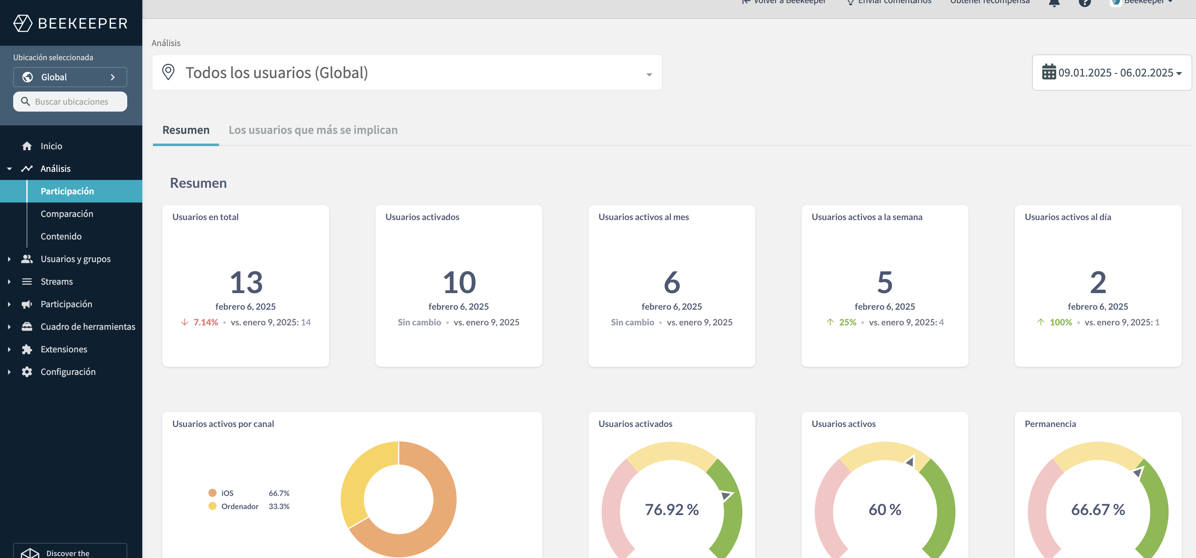Switch to the Resumen tab

[x=186, y=130]
